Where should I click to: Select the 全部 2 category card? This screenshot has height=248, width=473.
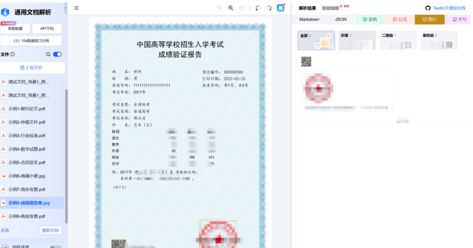pyautogui.click(x=316, y=40)
